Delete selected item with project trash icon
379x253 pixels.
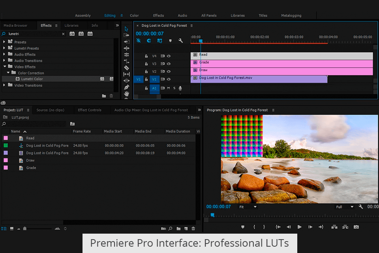(x=193, y=228)
